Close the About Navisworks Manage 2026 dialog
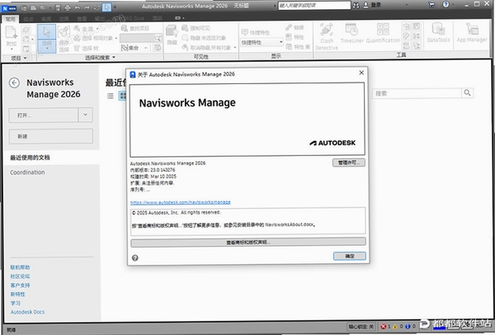This screenshot has height=335, width=495. click(361, 73)
